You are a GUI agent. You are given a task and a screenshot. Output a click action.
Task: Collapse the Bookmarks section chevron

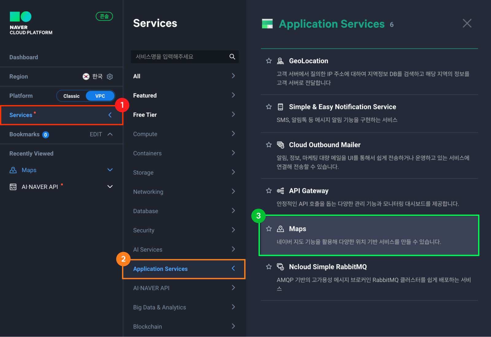pos(110,134)
